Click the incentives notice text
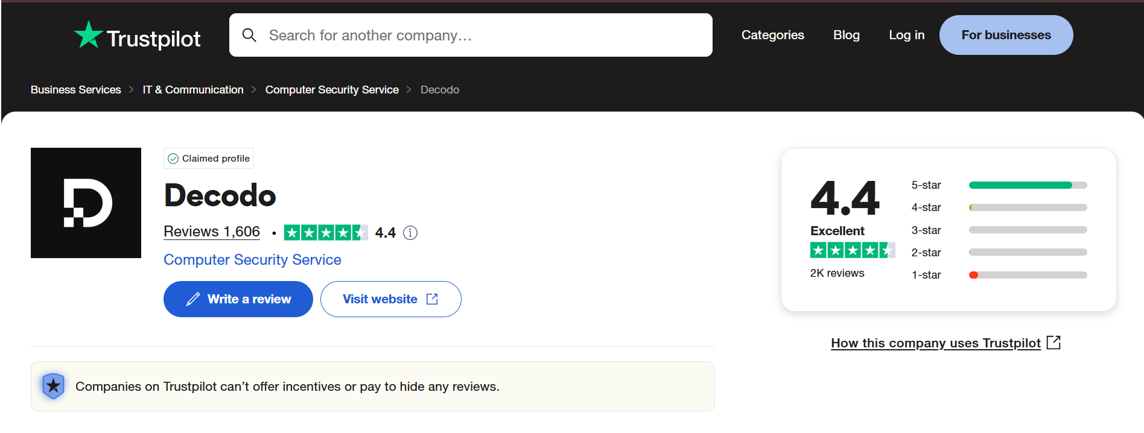The height and width of the screenshot is (433, 1144). [x=287, y=387]
